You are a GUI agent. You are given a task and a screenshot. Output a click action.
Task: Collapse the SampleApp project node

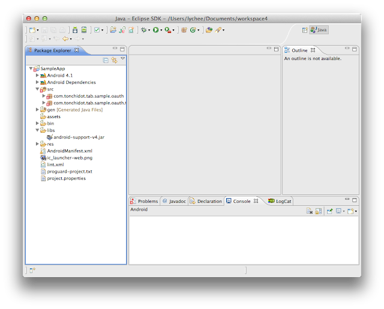tap(31, 68)
